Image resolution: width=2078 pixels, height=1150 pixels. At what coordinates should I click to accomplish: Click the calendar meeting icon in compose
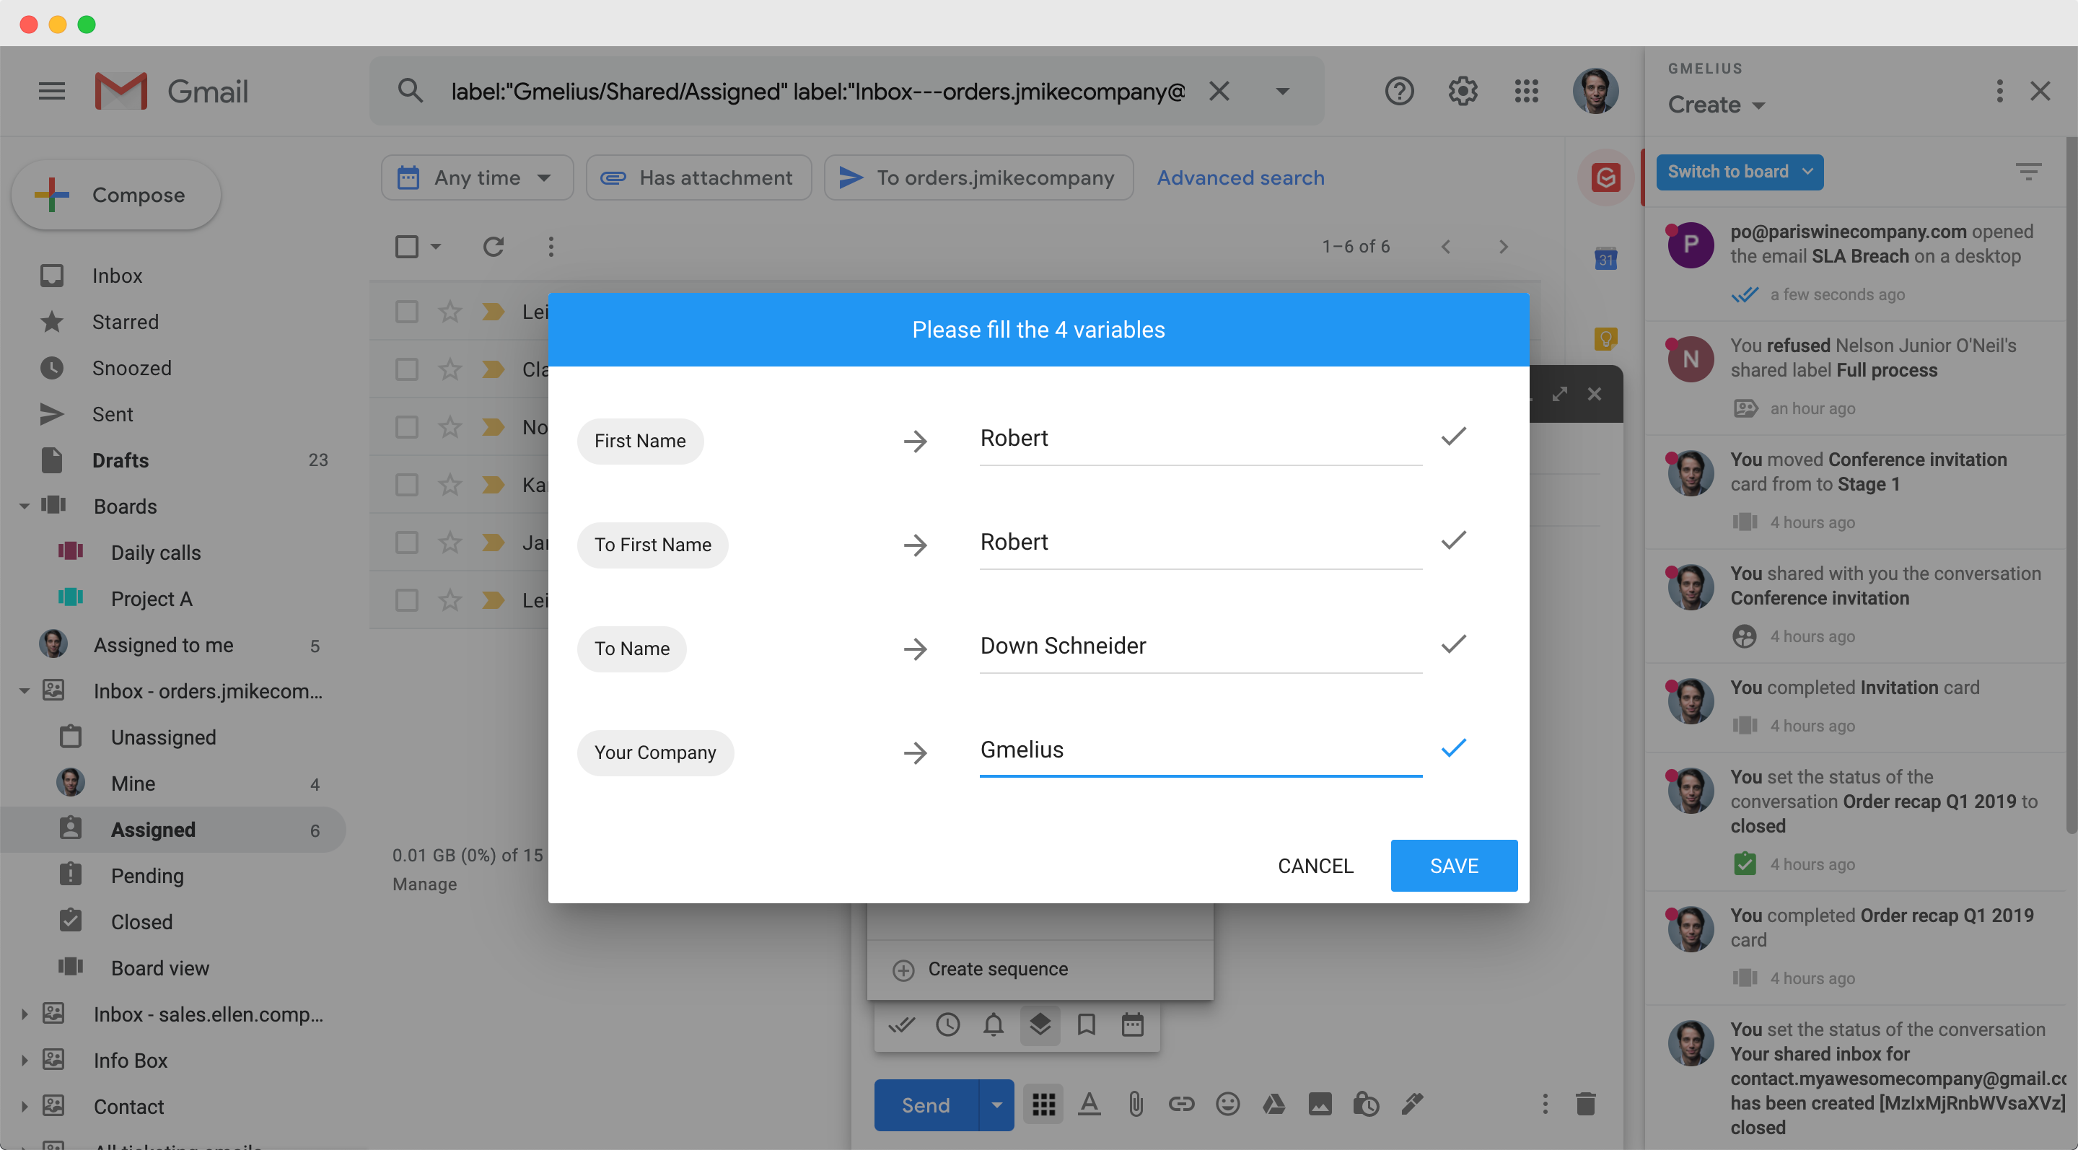tap(1133, 1025)
